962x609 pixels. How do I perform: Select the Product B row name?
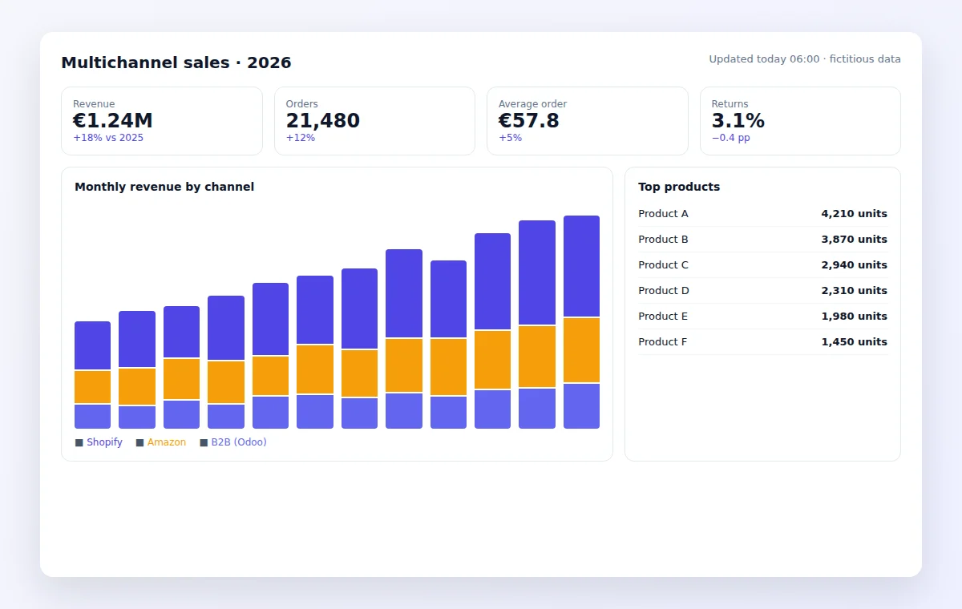click(x=664, y=240)
